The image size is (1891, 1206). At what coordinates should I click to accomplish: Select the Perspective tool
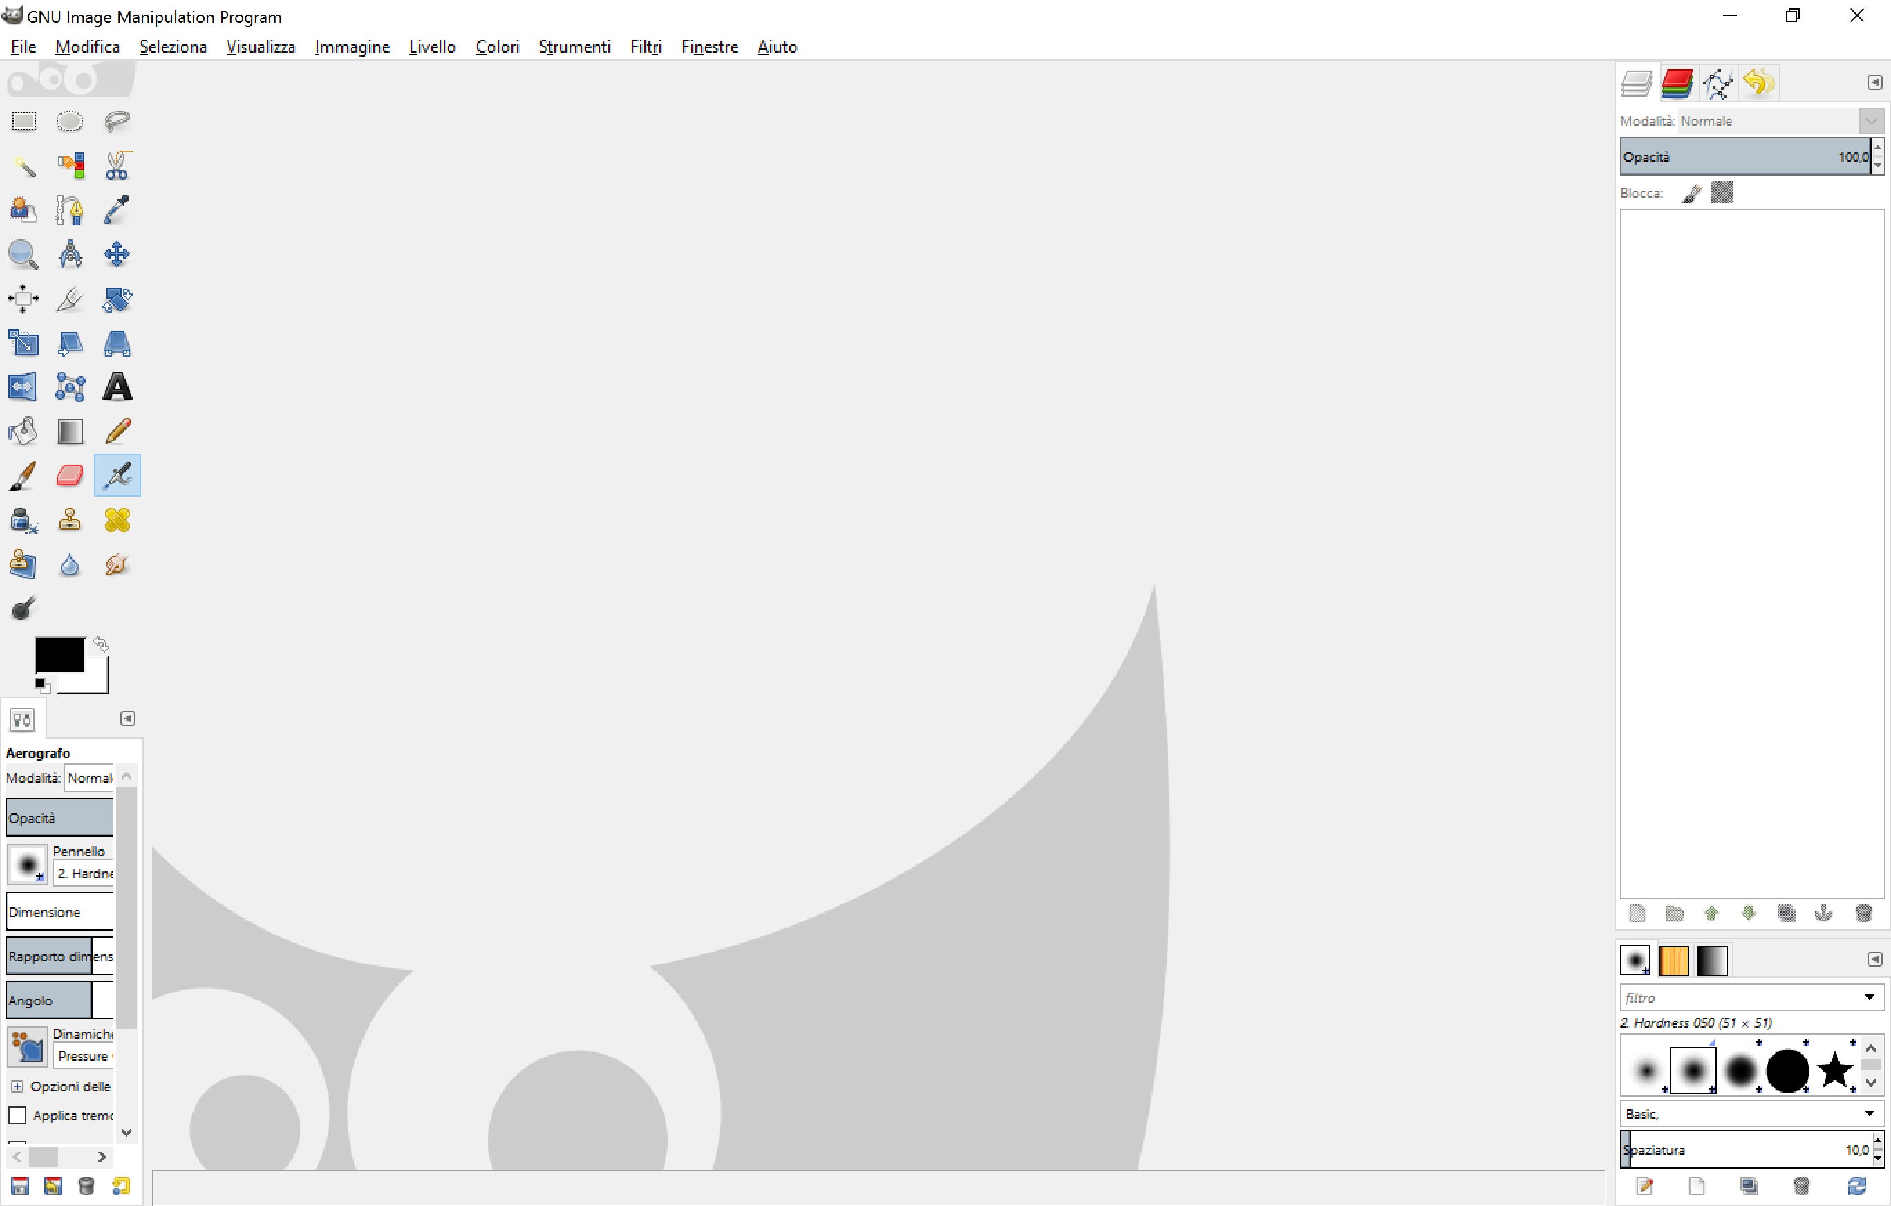(117, 342)
